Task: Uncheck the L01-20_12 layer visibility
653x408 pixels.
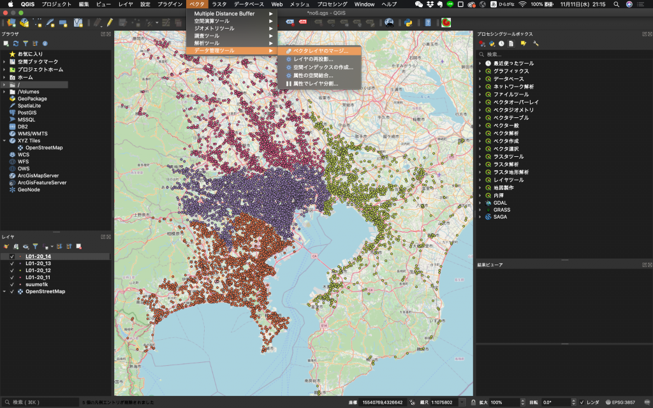Action: (x=12, y=270)
